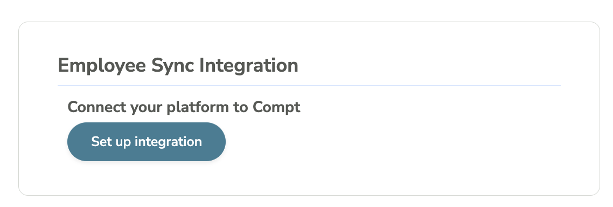Click the blank card area right of the heading
Viewport: 613px width, 207px height.
(x=430, y=65)
